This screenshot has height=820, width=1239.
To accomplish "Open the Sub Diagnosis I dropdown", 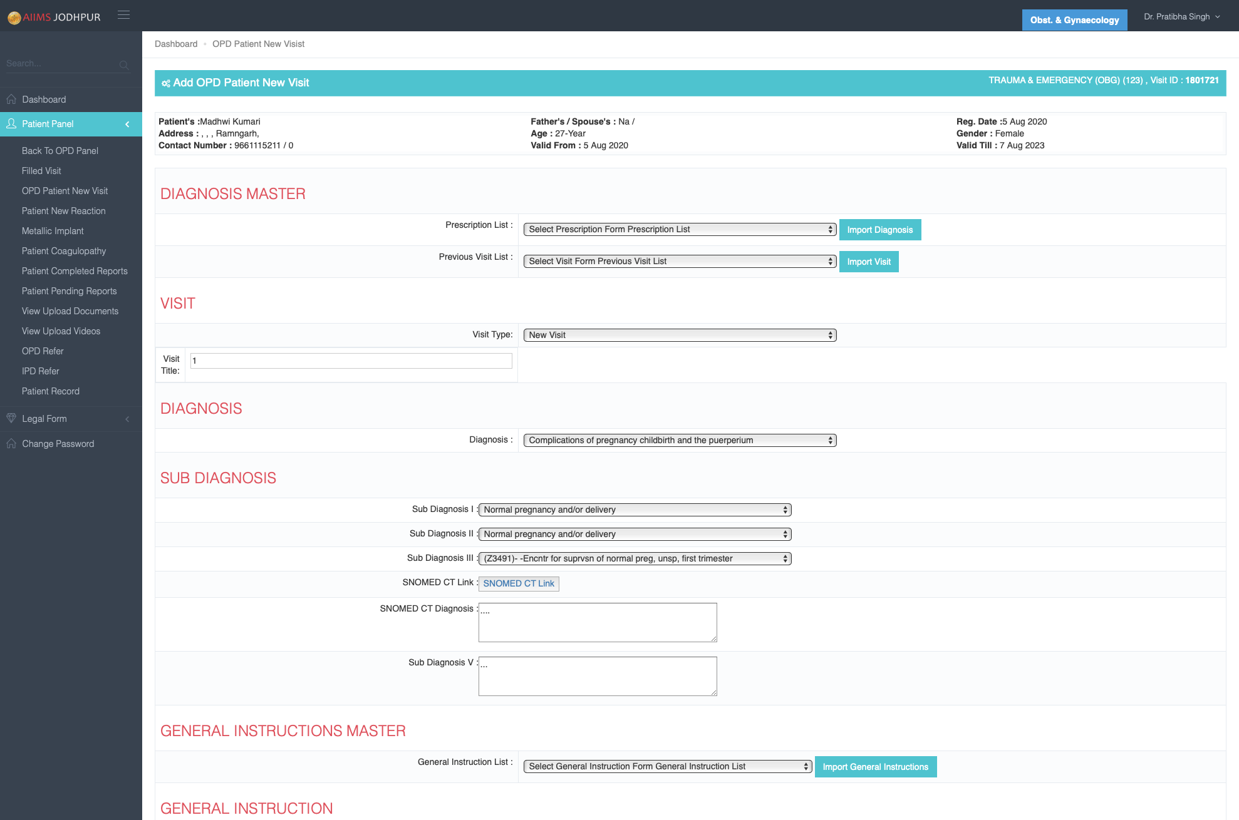I will (635, 510).
